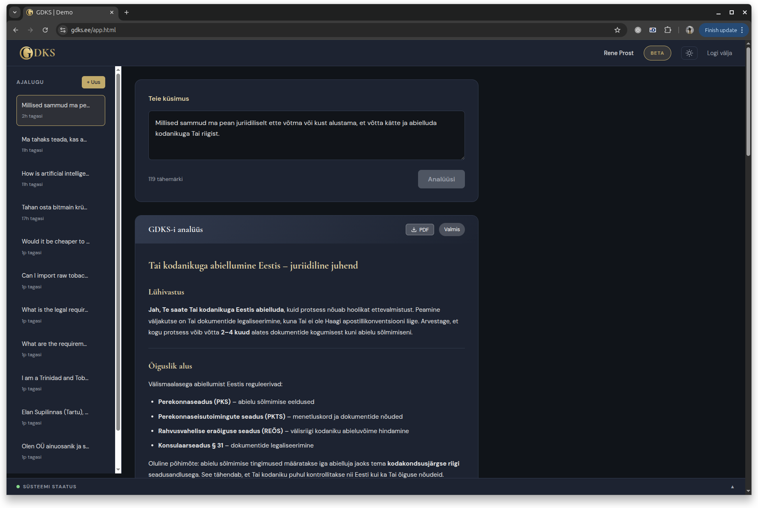
Task: Log out via 'Logi välja' link
Action: point(719,53)
